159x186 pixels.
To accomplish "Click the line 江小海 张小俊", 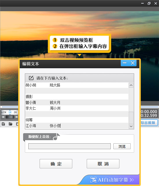I will (x=77, y=126).
